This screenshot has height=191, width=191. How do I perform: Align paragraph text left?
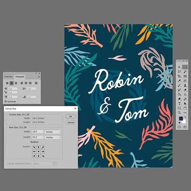[7, 83]
